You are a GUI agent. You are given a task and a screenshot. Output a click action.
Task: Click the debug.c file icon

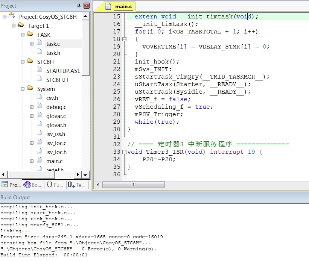(x=39, y=106)
